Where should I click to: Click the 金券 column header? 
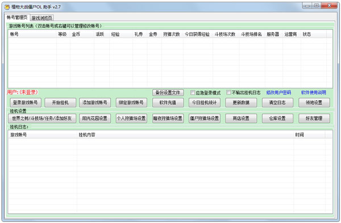[154, 34]
